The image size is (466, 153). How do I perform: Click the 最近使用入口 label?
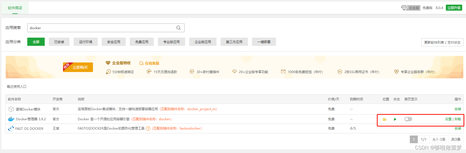(17, 87)
